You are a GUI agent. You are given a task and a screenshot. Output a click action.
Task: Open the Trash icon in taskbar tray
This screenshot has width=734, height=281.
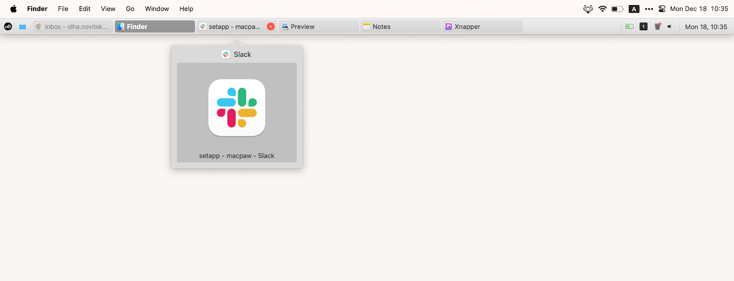point(657,27)
